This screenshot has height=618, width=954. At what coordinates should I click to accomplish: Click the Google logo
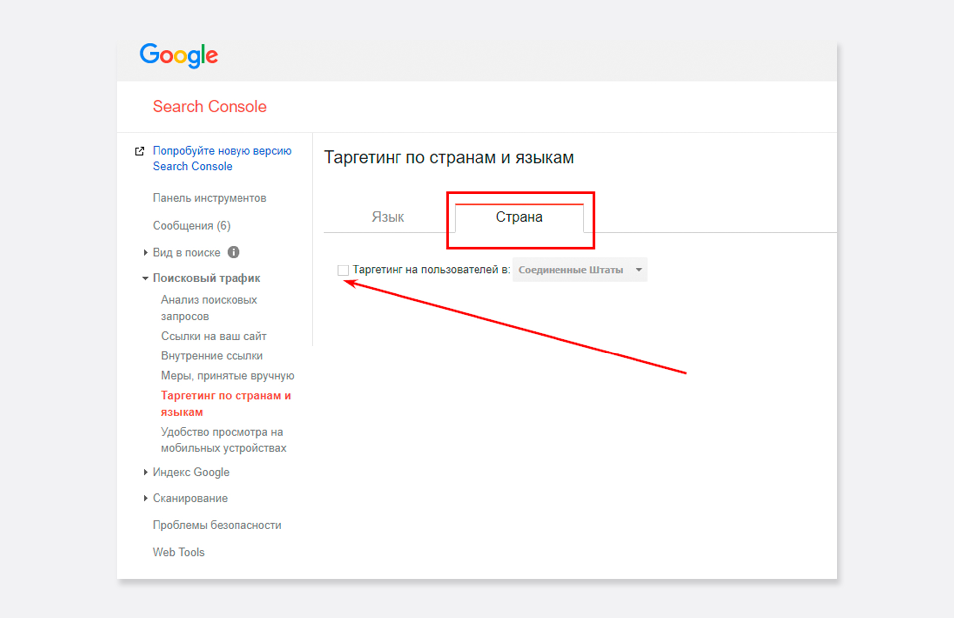click(x=178, y=55)
